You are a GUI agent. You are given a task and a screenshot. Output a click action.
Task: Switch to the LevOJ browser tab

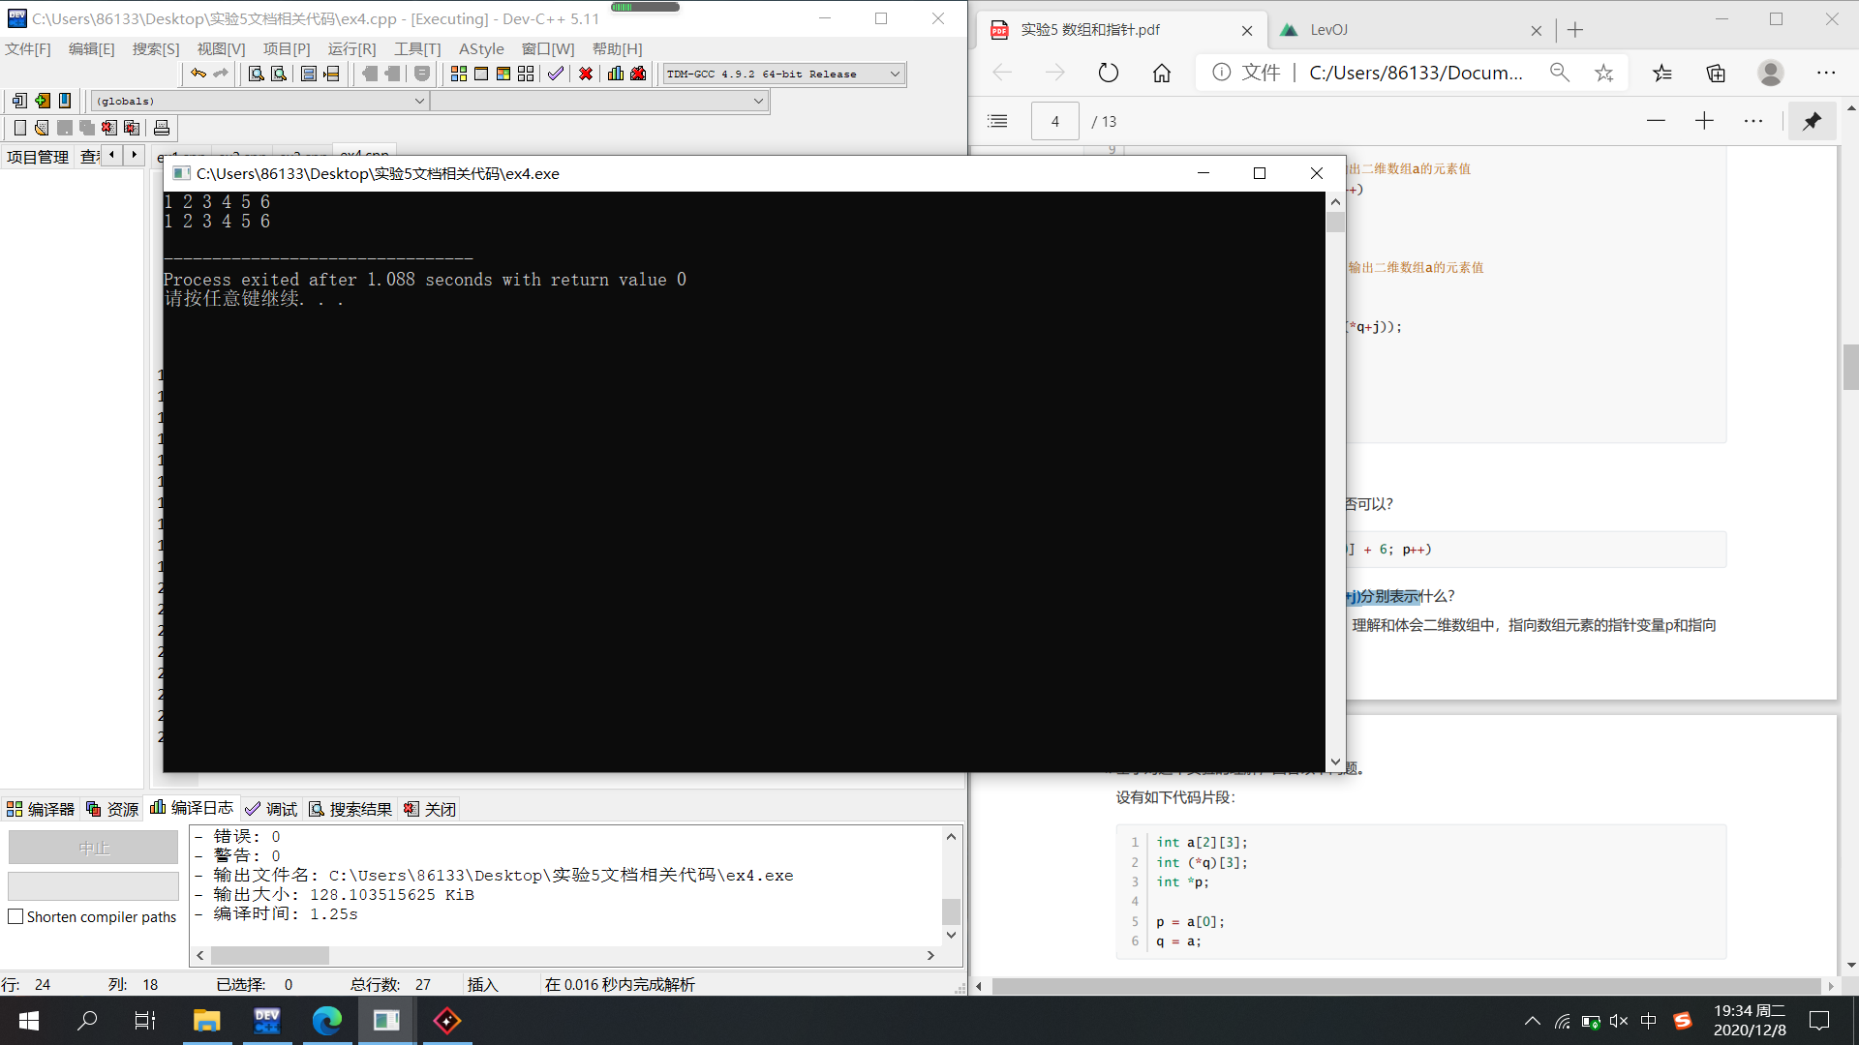pyautogui.click(x=1328, y=30)
